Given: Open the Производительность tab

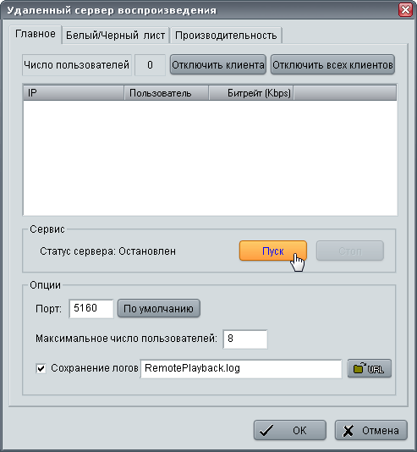Looking at the screenshot, I should coord(226,36).
